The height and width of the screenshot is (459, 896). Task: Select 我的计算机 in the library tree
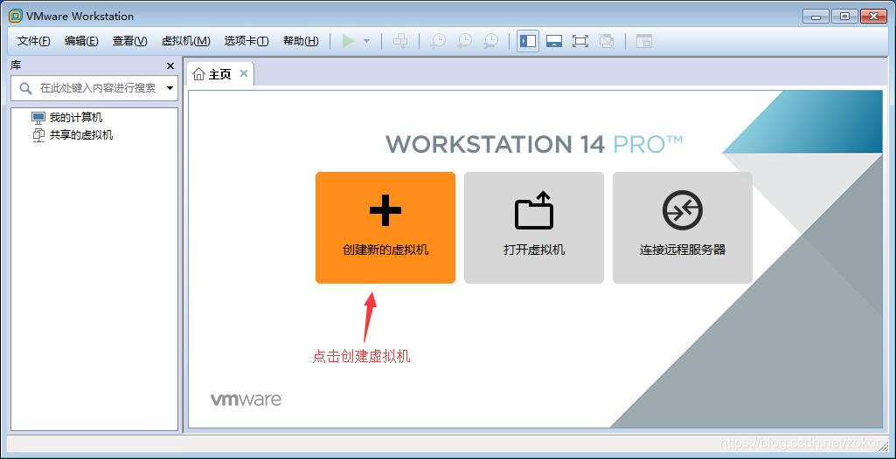pyautogui.click(x=67, y=118)
